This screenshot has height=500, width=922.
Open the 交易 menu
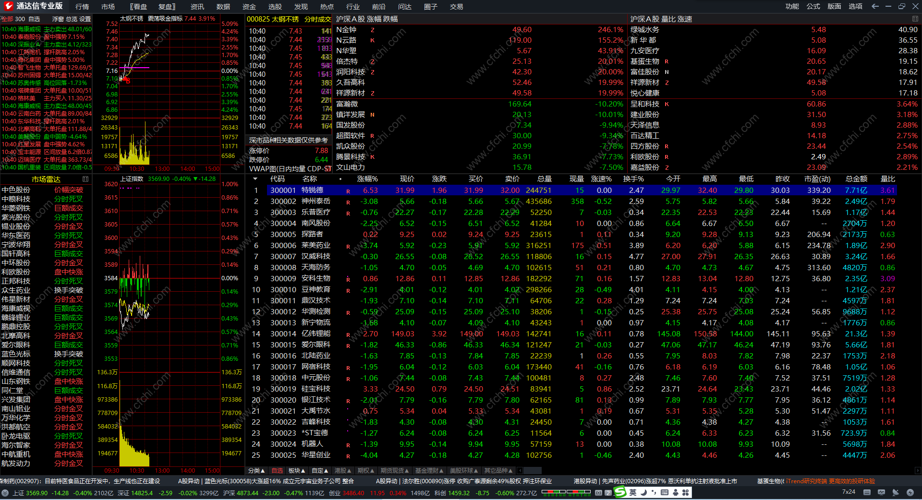tap(457, 7)
